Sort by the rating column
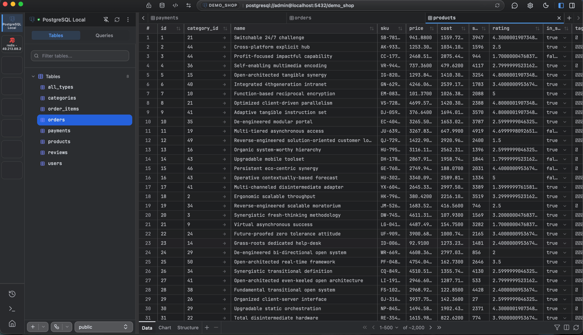The height and width of the screenshot is (335, 583). (x=537, y=28)
